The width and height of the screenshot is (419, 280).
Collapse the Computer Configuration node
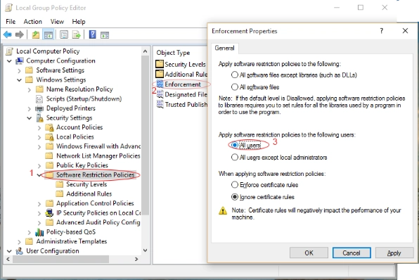point(9,61)
